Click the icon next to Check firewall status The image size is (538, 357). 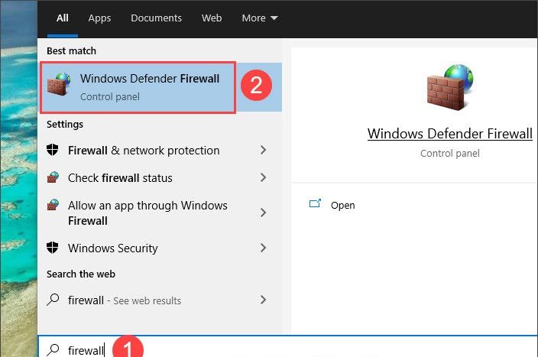tap(53, 178)
